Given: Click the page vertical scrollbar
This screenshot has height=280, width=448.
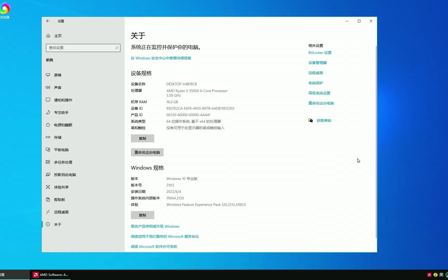Looking at the screenshot, I should (376, 142).
